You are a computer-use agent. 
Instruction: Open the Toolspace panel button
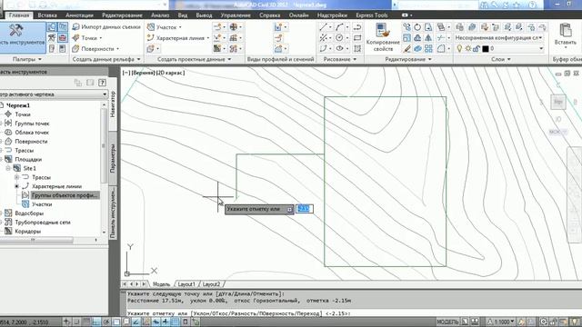[x=22, y=37]
